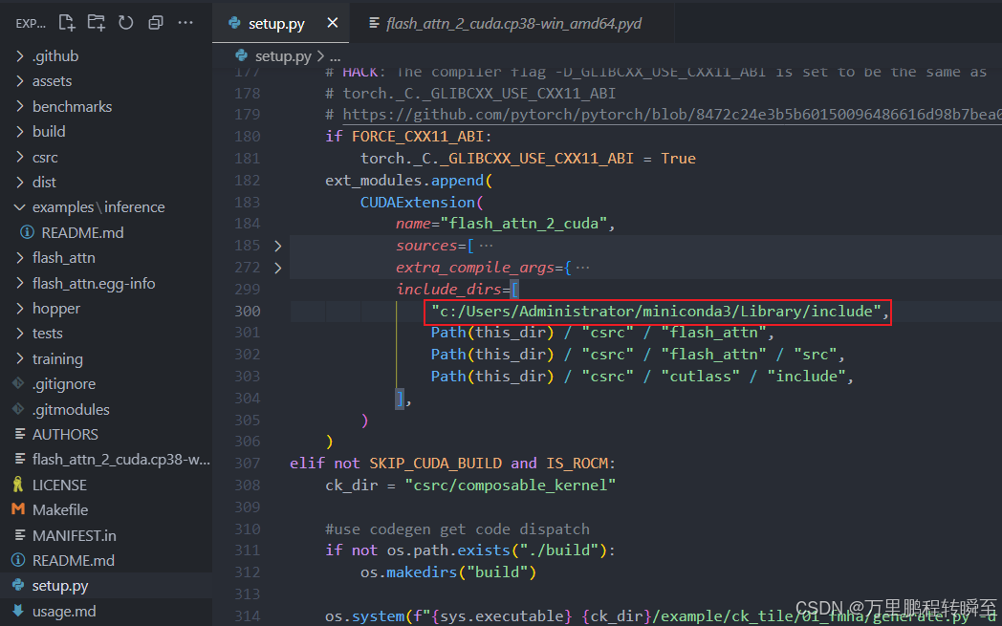Open flash_attn_2_cuda.cp38-w... file in Explorer
This screenshot has height=626, width=1002.
pos(106,460)
